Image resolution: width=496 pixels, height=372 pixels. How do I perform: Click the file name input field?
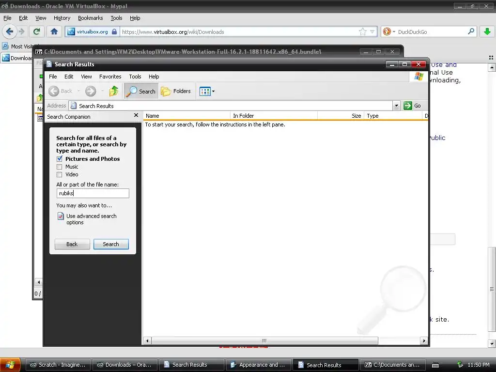93,193
